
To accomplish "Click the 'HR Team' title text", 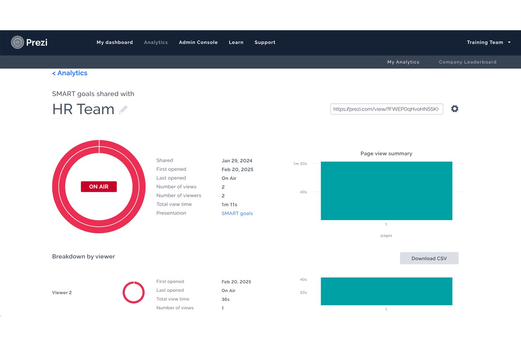I will 83,109.
